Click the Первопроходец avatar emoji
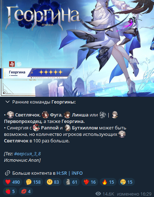154x197 pixels. (115, 115)
